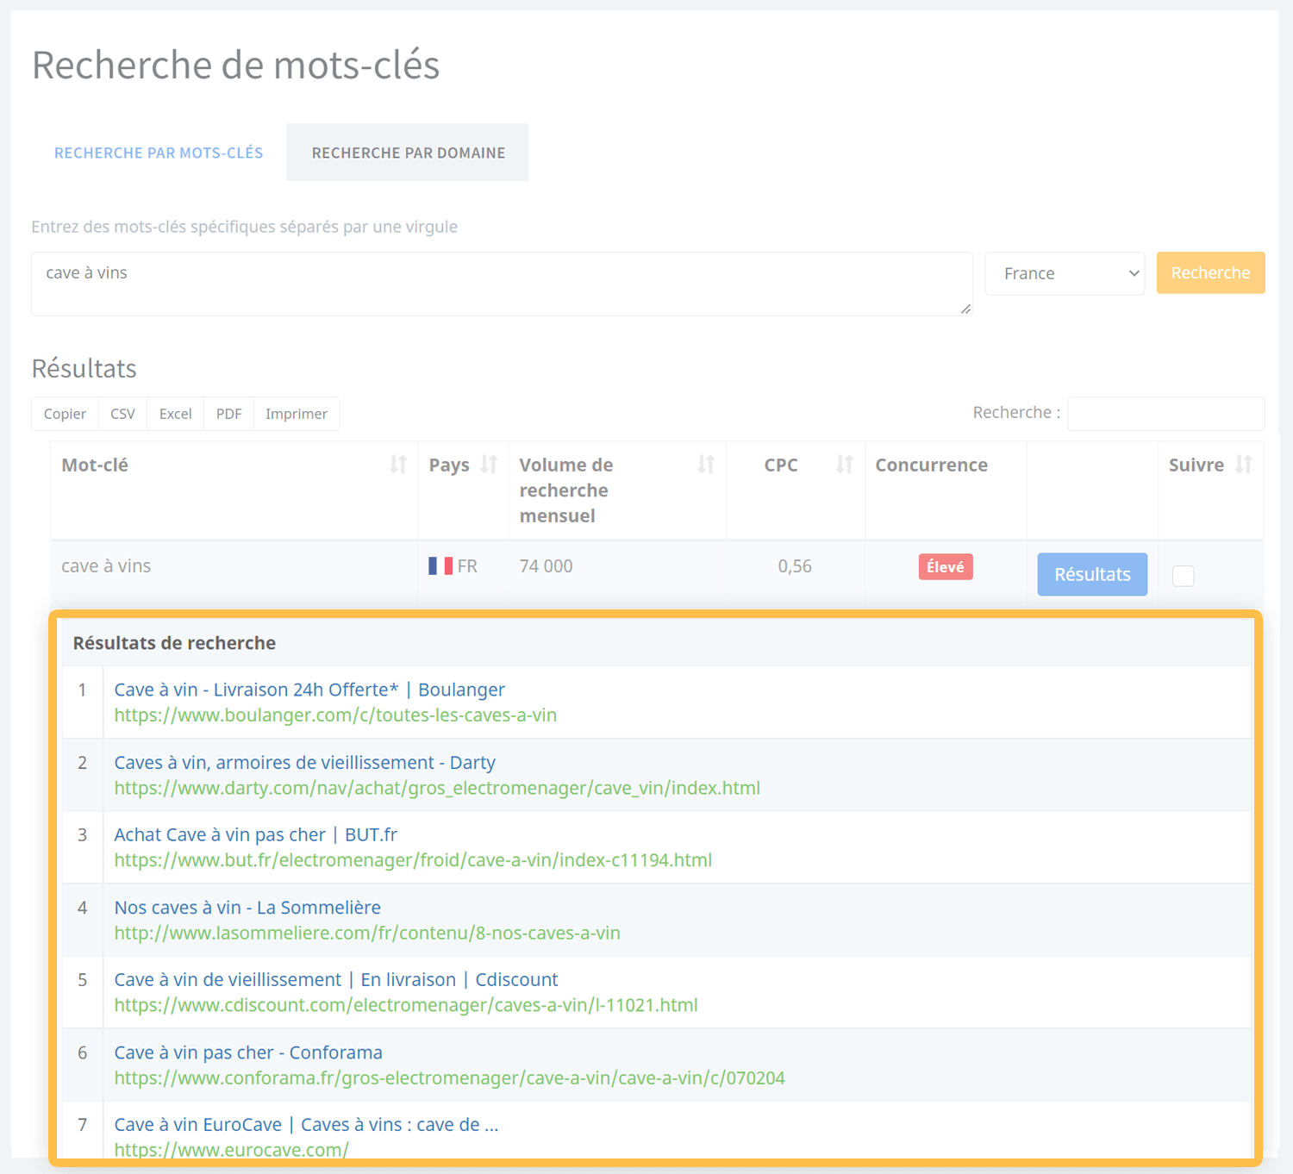Sort by Pays column arrows
The height and width of the screenshot is (1174, 1293).
tap(489, 465)
